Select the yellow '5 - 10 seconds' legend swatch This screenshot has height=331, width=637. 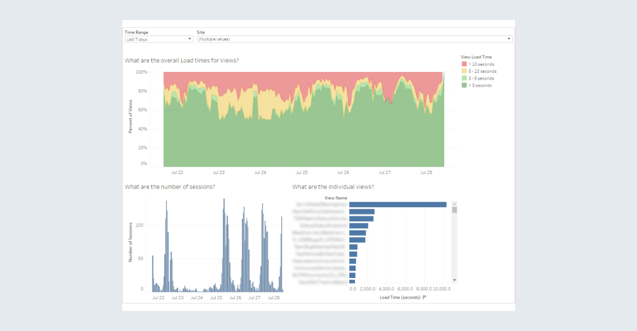coord(464,71)
